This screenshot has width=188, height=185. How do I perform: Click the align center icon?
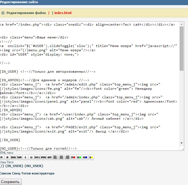61,157
